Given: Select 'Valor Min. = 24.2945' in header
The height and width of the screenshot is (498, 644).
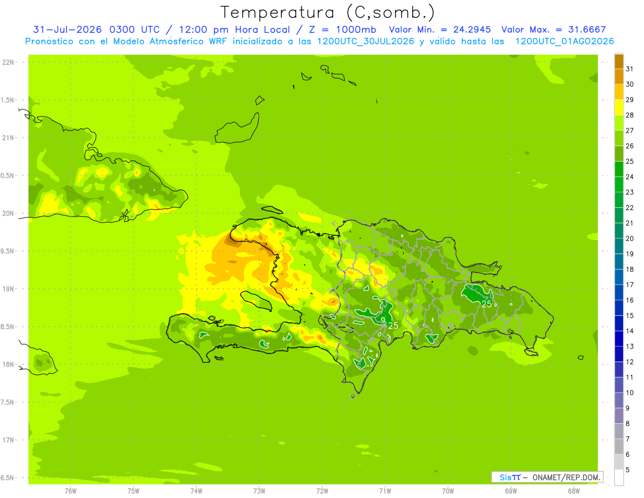Looking at the screenshot, I should coord(440,30).
